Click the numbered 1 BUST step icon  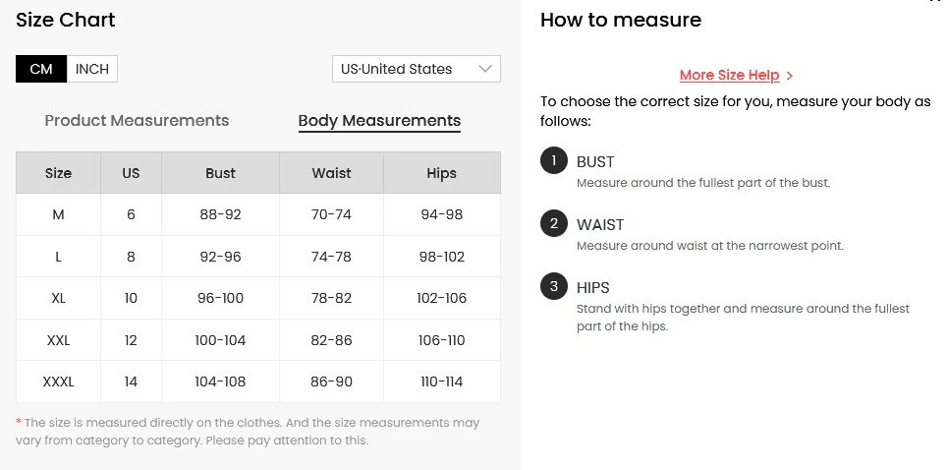pyautogui.click(x=554, y=161)
